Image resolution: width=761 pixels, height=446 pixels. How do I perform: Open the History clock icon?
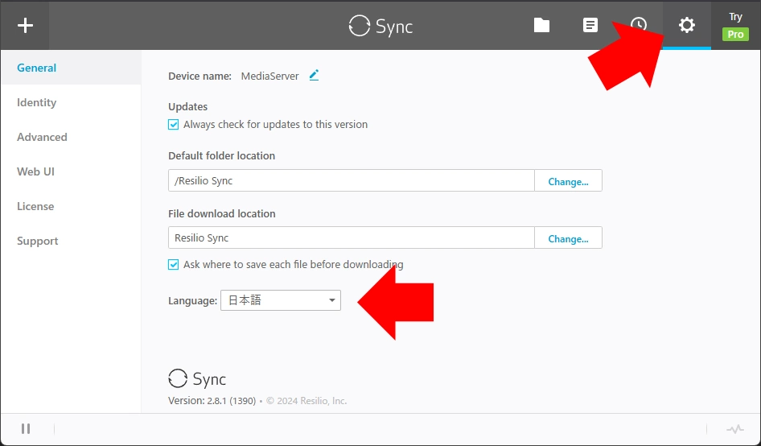tap(639, 24)
